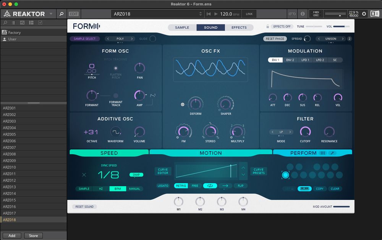
Task: Open the Perform wrench settings icon
Action: point(332,153)
